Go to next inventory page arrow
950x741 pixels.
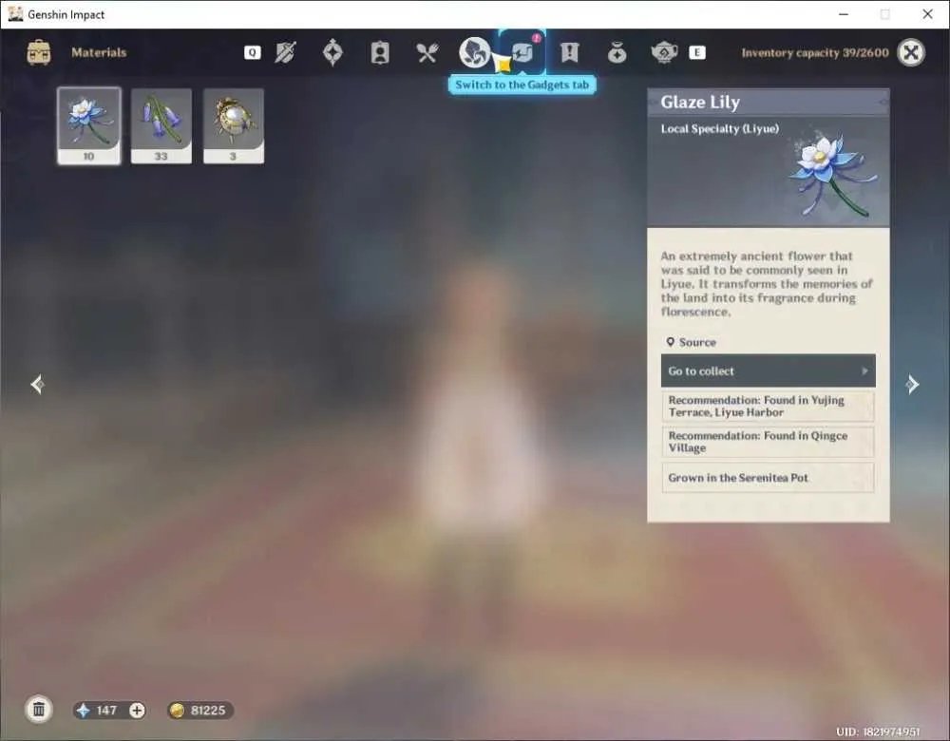coord(912,384)
